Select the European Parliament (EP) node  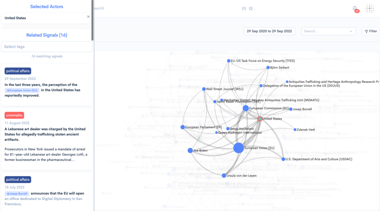(x=183, y=127)
